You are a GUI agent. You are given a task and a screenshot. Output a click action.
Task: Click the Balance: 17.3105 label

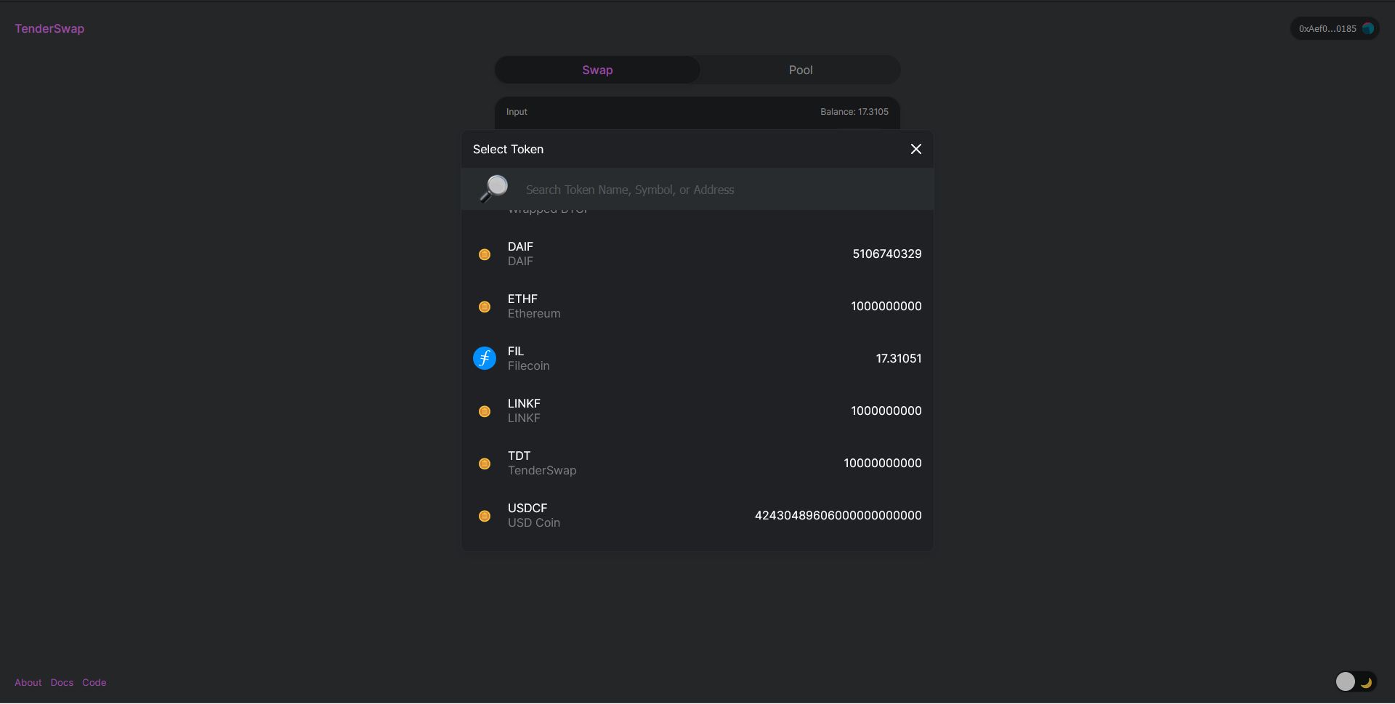coord(854,112)
